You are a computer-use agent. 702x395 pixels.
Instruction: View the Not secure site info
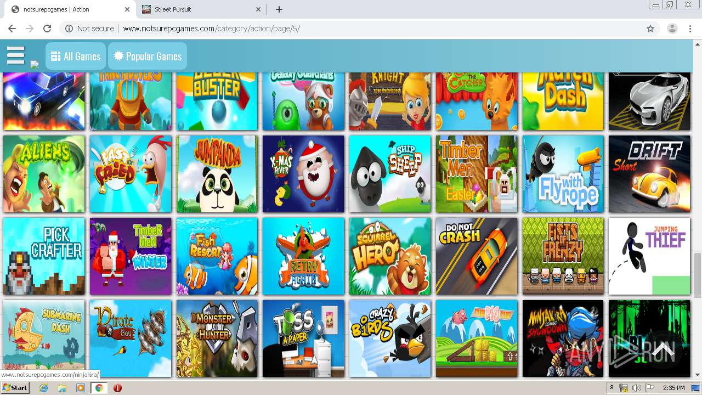click(x=89, y=29)
